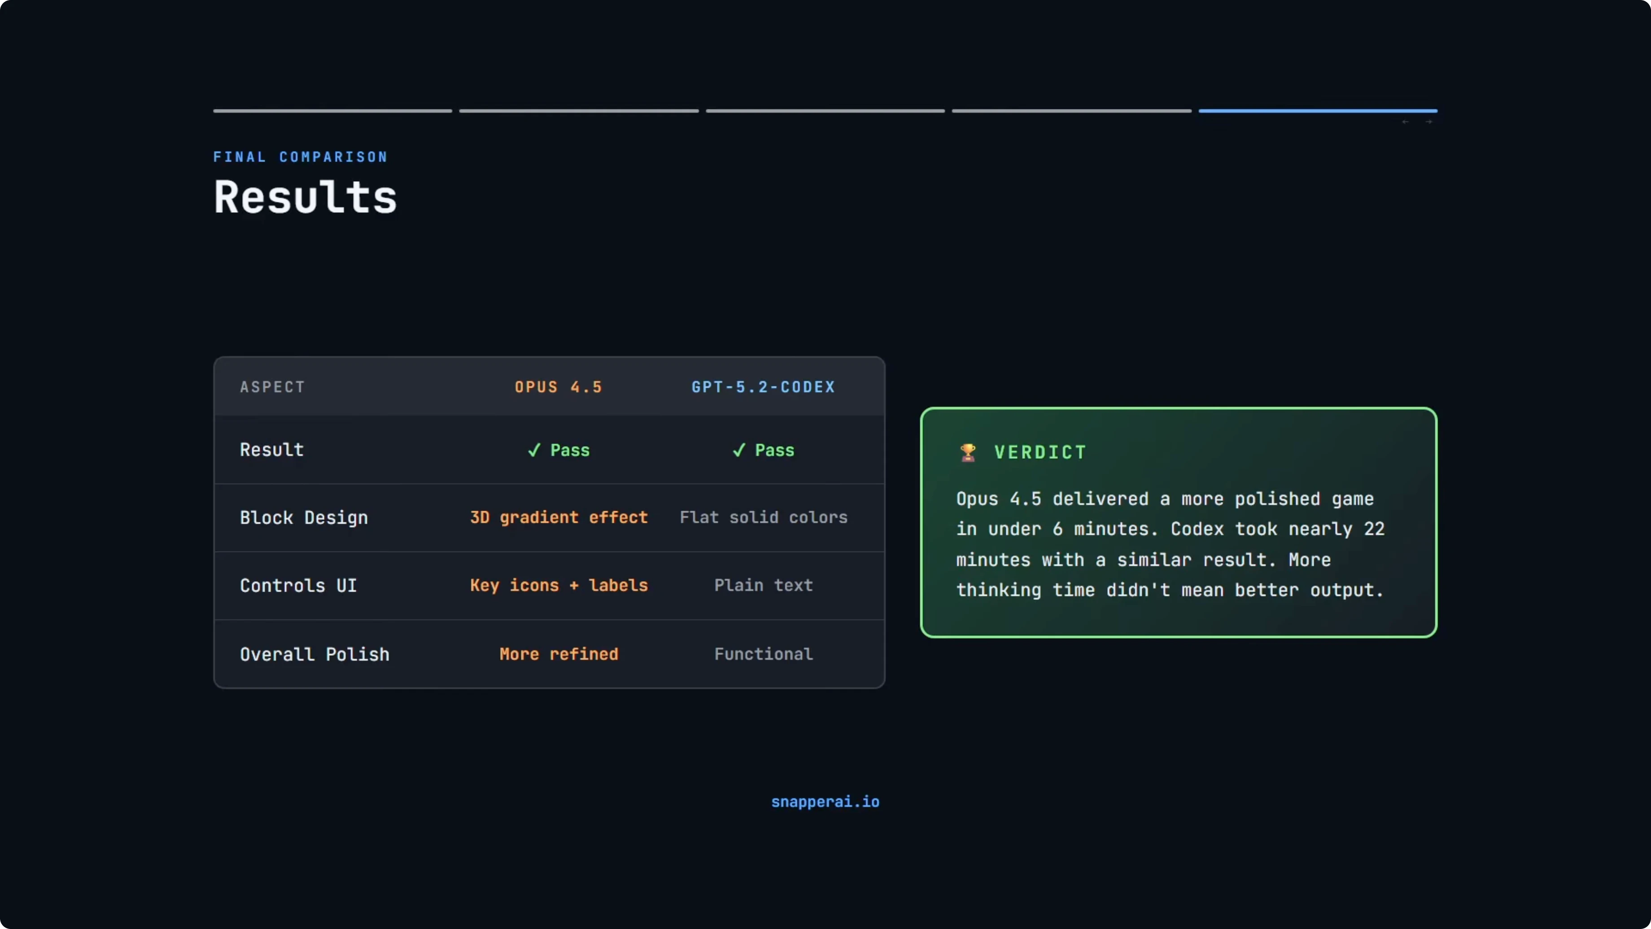The width and height of the screenshot is (1651, 929).
Task: Jump to the fourth slide progress segment
Action: 1072,111
